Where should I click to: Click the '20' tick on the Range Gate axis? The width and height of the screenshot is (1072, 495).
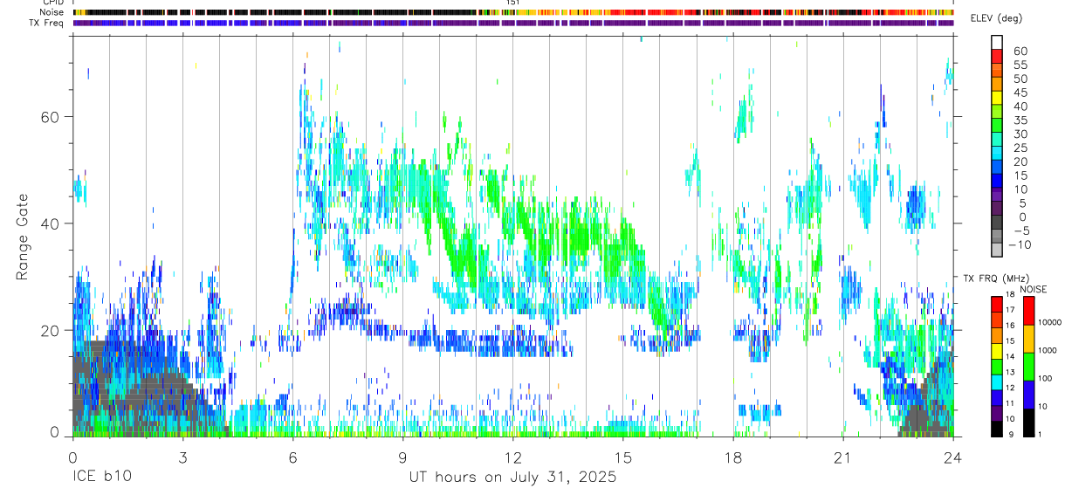coord(52,330)
